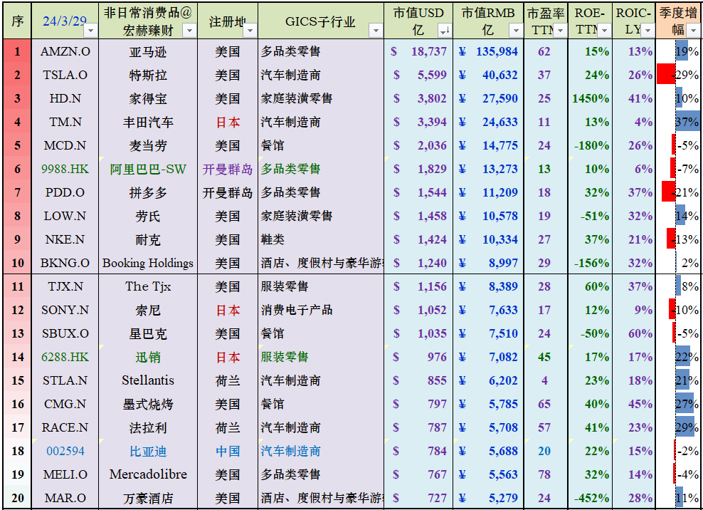Screen dimensions: 703x510
Task: Select the 比亚迪 company name cell
Action: tap(148, 451)
